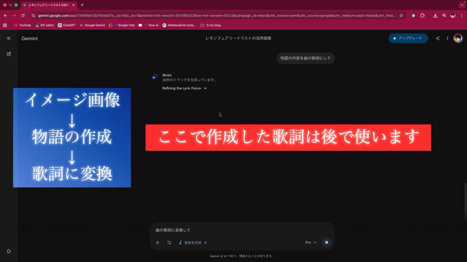Expand the Refining the Lyric Focus section
This screenshot has height=262, width=467.
[185, 88]
